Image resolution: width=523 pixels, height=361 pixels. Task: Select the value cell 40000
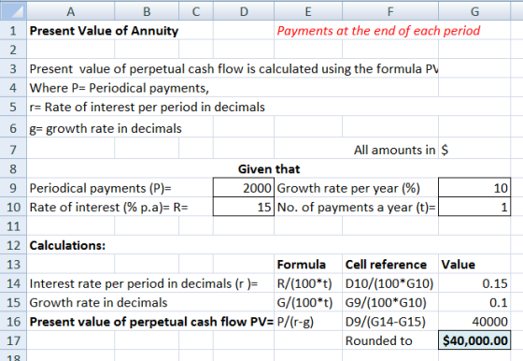coord(474,322)
